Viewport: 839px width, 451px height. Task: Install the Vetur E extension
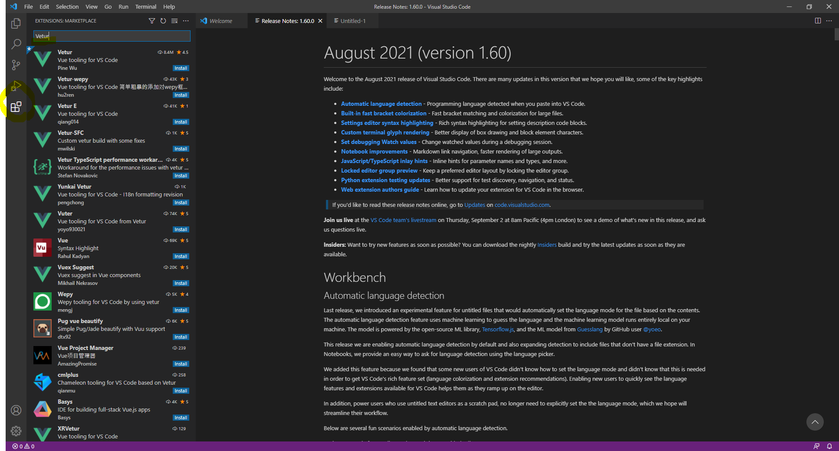pos(181,122)
